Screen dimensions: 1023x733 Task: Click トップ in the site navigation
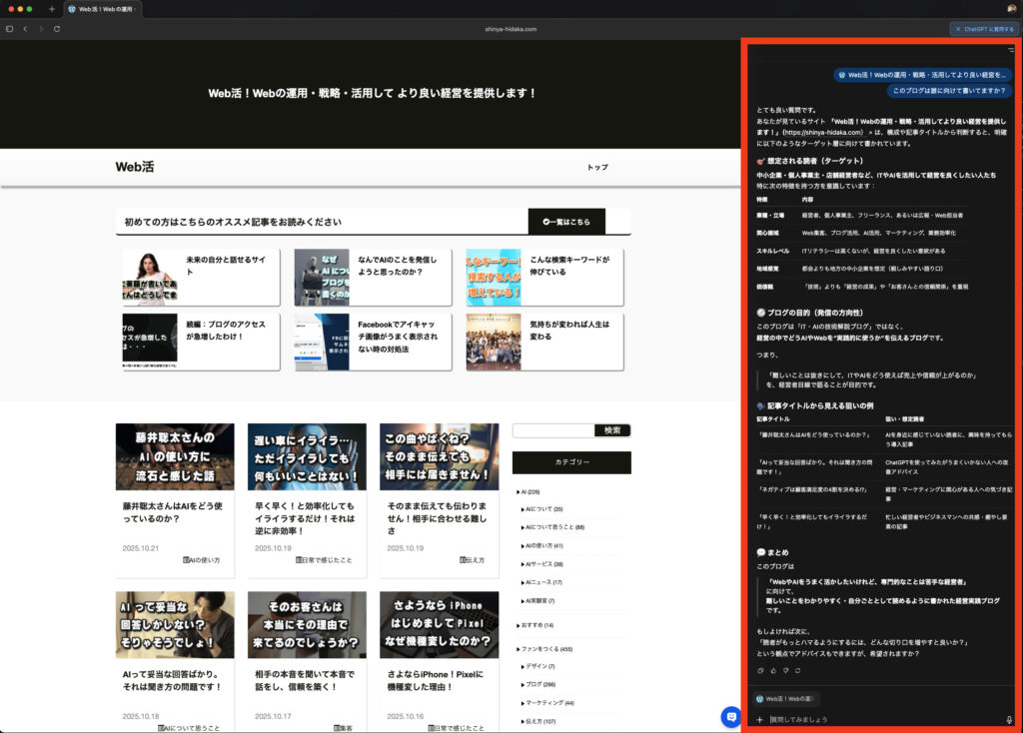point(597,167)
